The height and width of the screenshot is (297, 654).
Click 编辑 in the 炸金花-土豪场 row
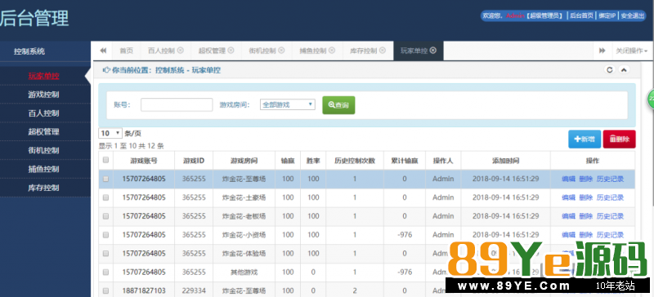point(568,197)
